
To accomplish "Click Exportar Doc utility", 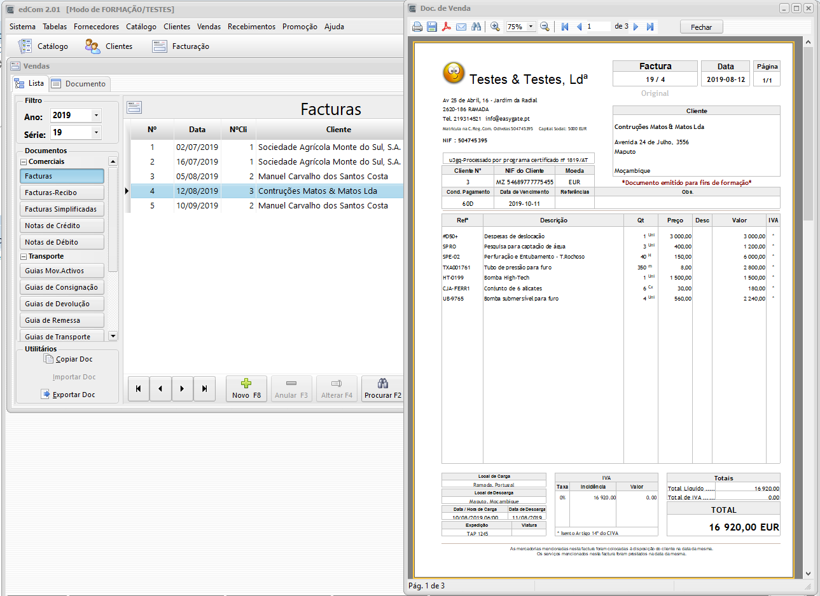I will 68,395.
